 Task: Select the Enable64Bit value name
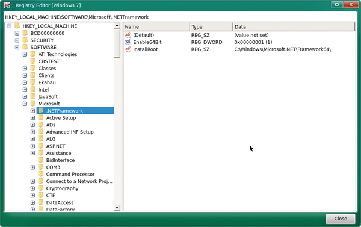(147, 42)
